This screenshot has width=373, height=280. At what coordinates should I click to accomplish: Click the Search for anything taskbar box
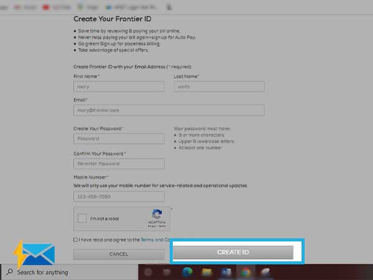(x=70, y=272)
